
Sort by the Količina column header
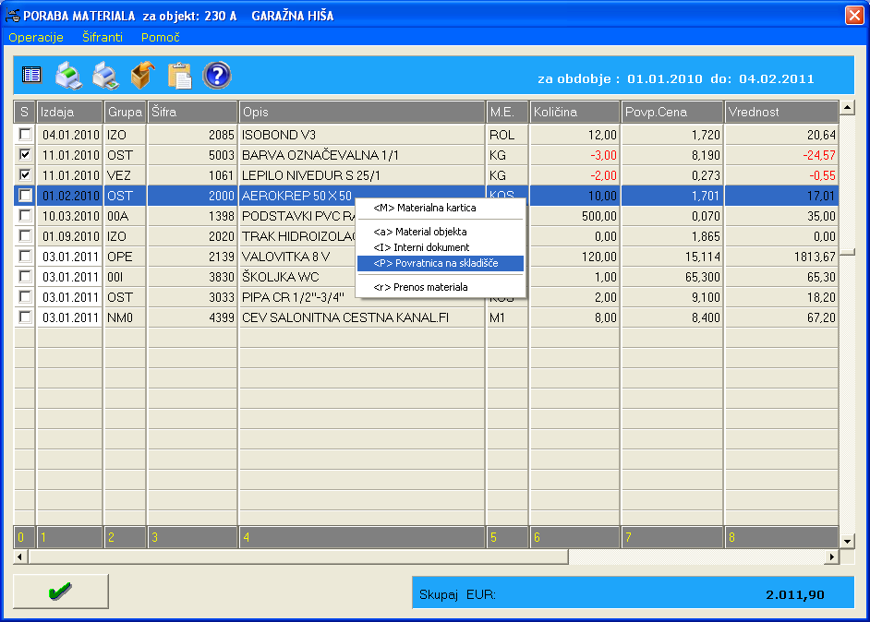(574, 112)
